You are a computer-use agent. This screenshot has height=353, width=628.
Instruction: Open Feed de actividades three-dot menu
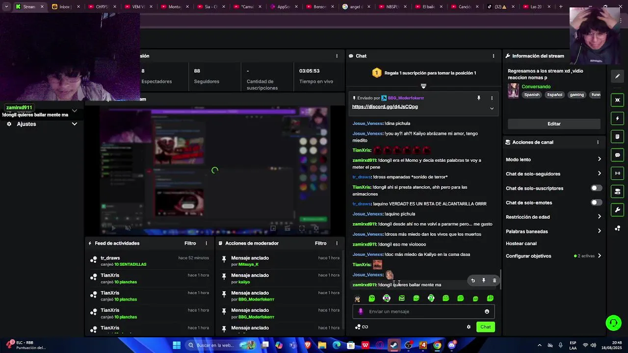tap(206, 243)
